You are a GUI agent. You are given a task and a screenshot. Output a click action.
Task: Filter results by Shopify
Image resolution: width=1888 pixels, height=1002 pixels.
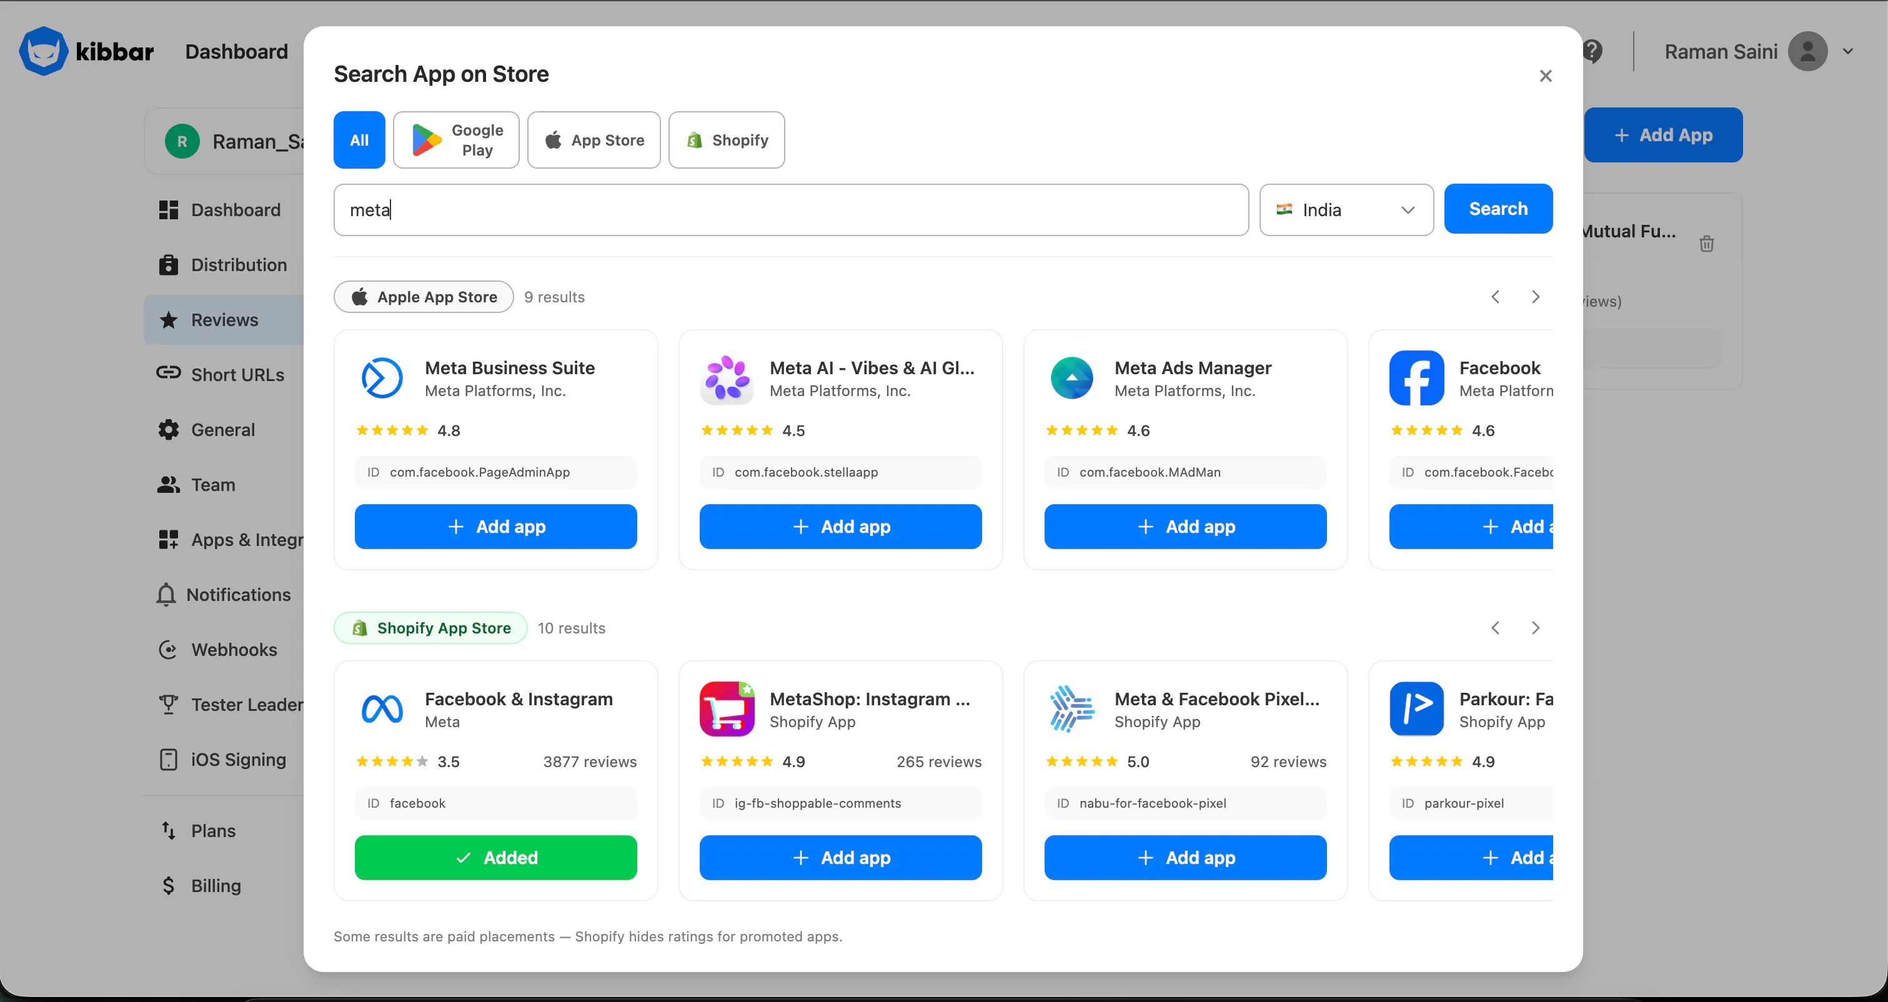727,140
